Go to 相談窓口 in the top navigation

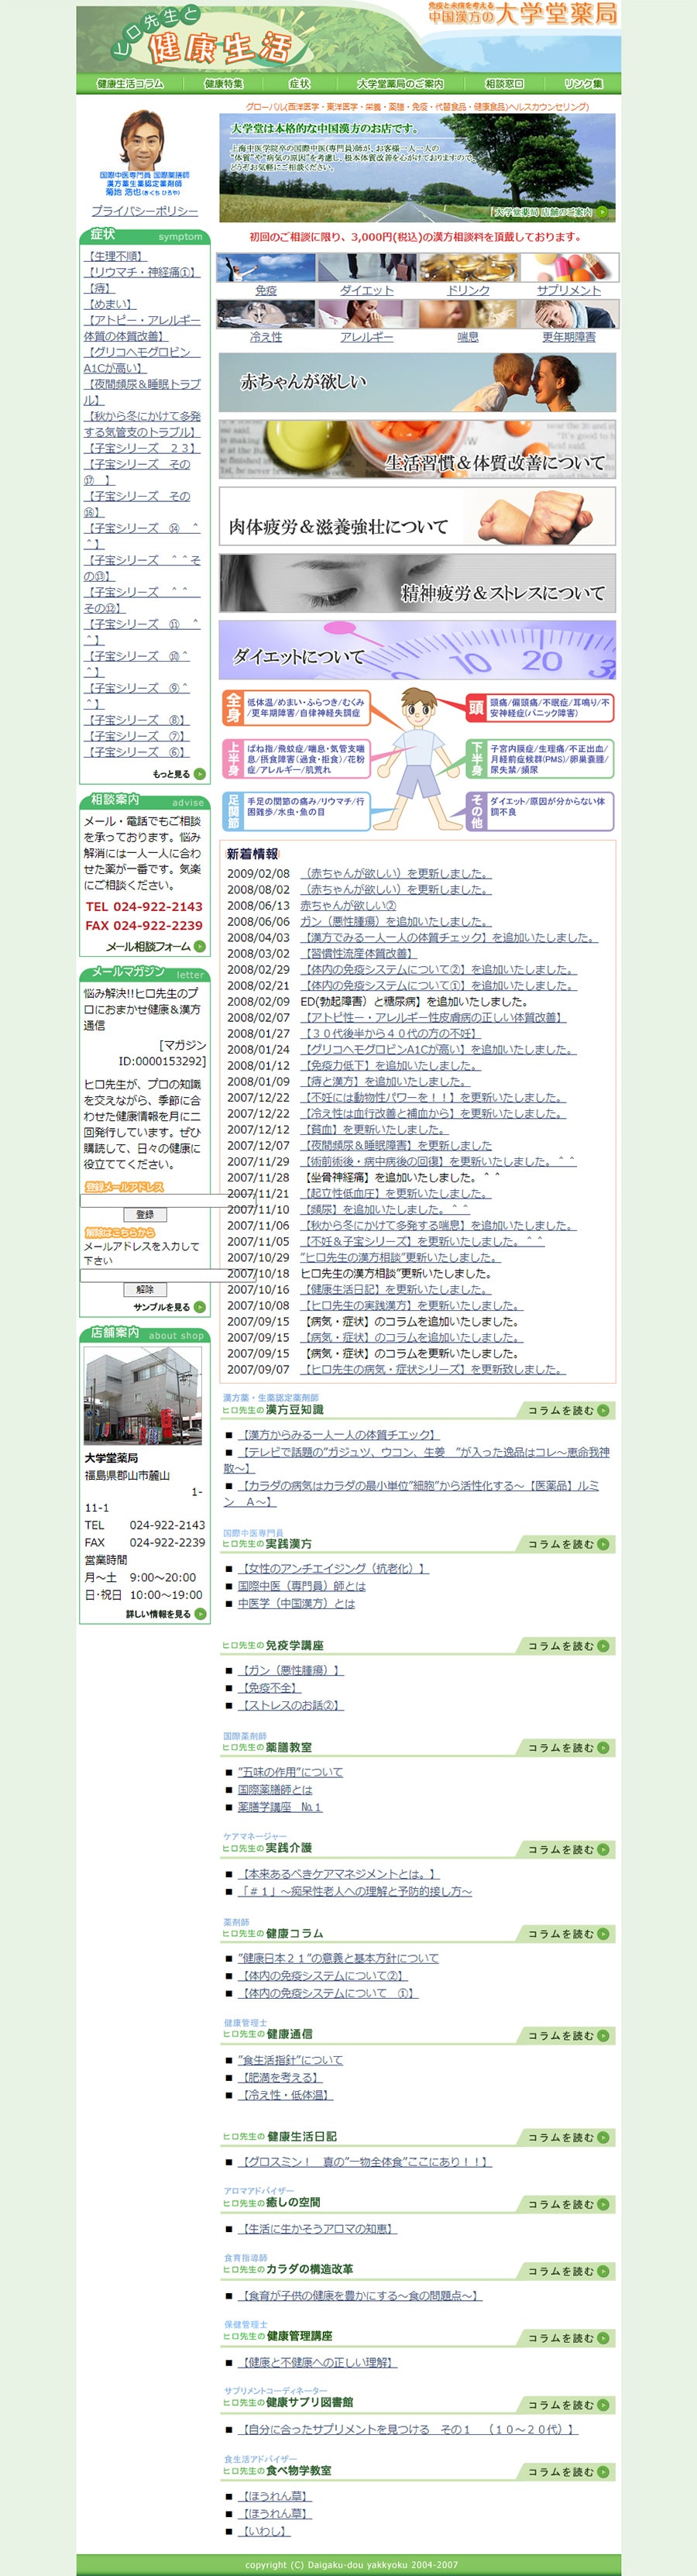click(504, 84)
